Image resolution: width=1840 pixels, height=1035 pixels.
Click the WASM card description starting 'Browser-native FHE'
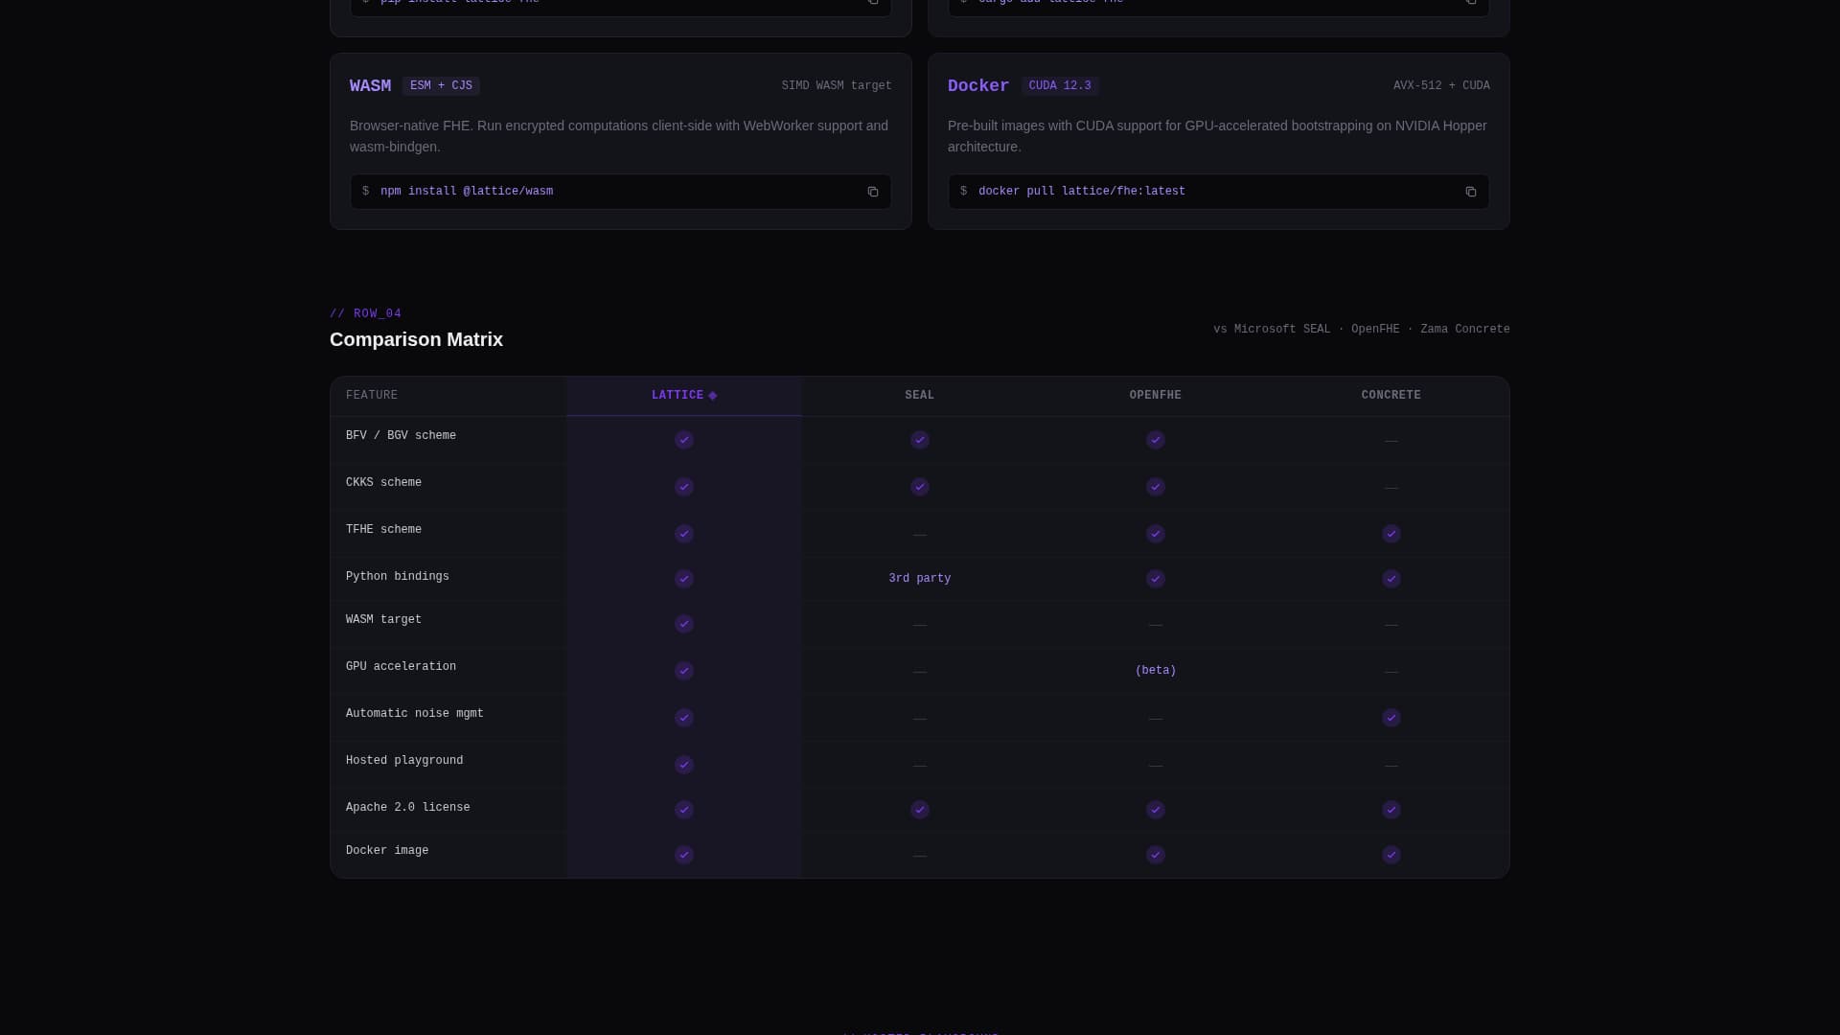620,136
